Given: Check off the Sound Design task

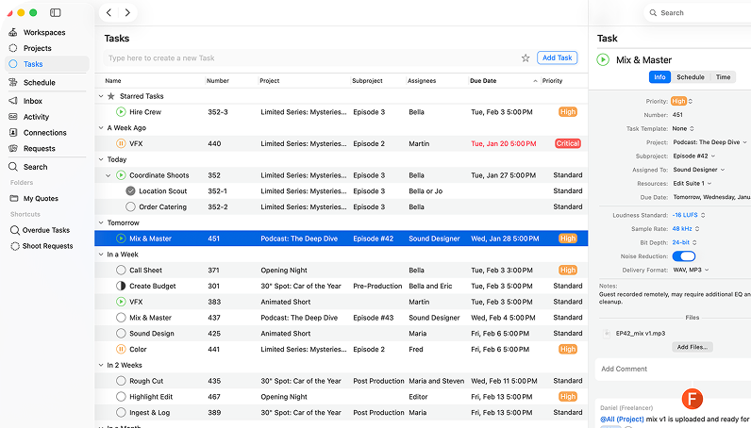Looking at the screenshot, I should coord(121,333).
